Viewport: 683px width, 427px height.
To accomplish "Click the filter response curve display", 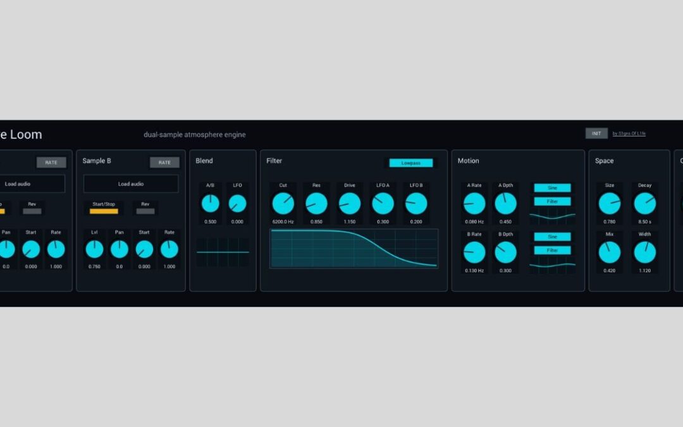I will click(x=354, y=249).
